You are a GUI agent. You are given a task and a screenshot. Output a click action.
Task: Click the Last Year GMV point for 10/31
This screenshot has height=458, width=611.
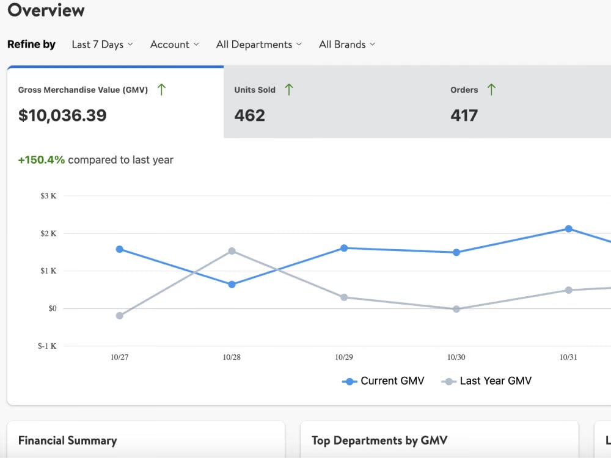pos(568,290)
